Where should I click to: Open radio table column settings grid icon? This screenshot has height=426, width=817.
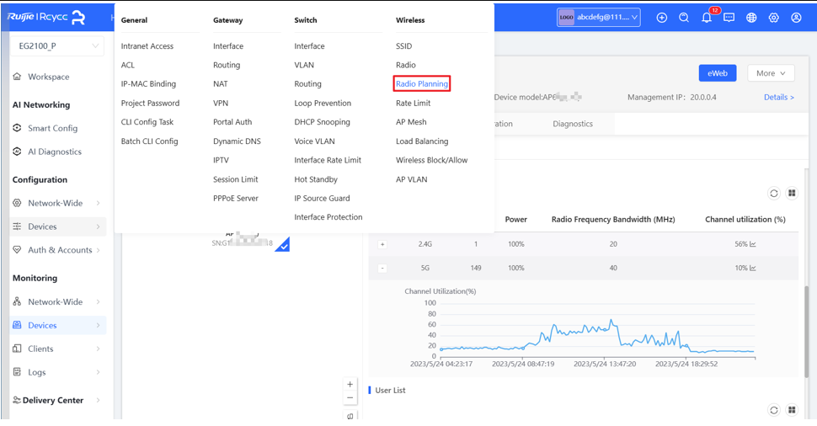(x=792, y=193)
